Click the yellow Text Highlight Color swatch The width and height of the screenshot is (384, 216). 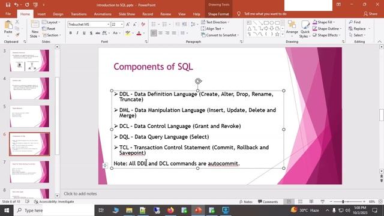pos(128,33)
